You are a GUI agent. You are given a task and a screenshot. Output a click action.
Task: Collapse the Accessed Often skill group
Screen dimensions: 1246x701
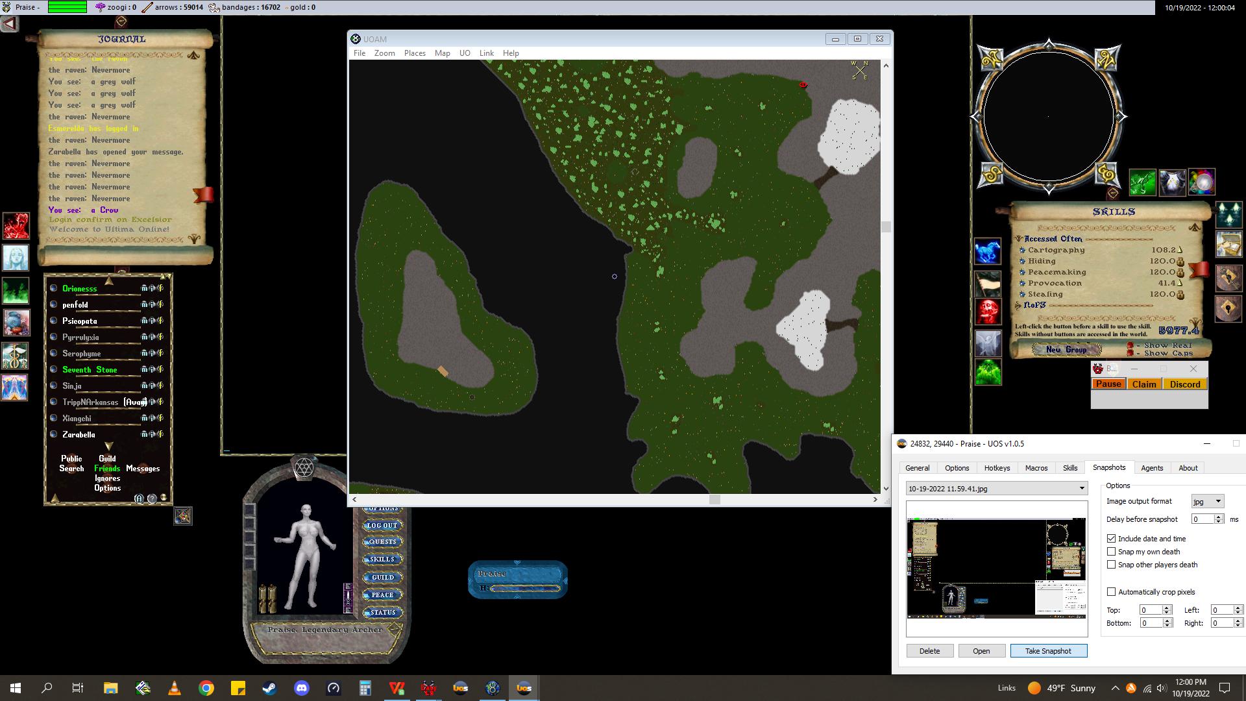pos(1019,239)
